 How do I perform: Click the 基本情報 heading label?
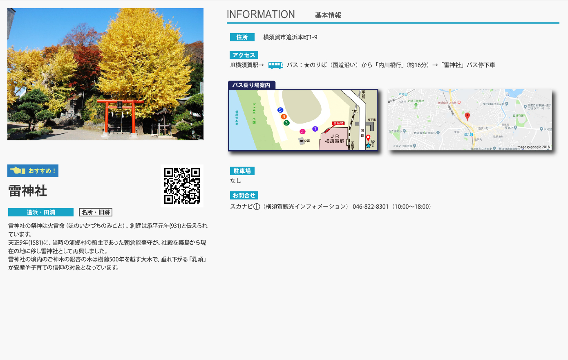[x=328, y=15]
